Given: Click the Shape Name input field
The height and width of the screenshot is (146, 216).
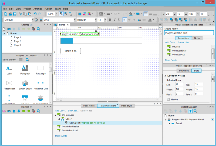Looking at the screenshot, I should pyautogui.click(x=189, y=33).
